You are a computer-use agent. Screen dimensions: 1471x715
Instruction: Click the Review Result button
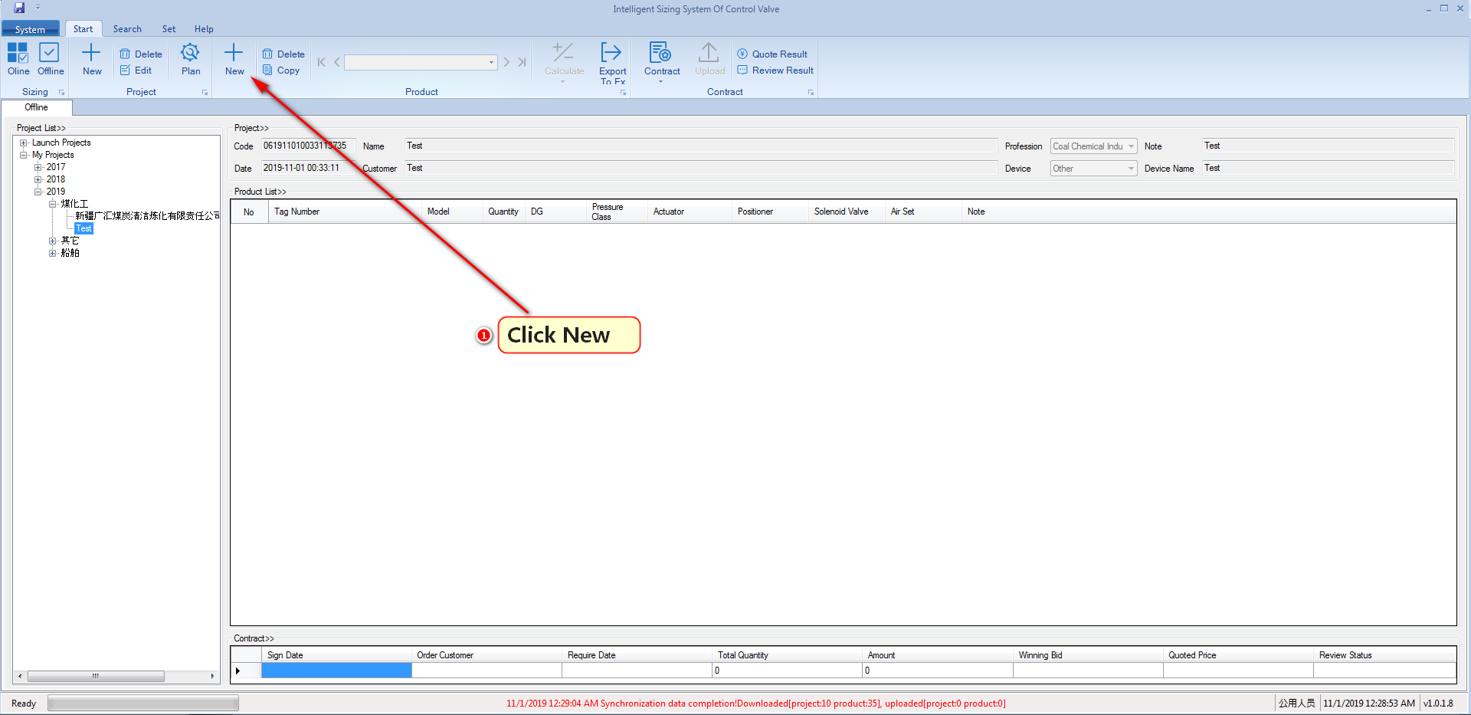(x=775, y=71)
